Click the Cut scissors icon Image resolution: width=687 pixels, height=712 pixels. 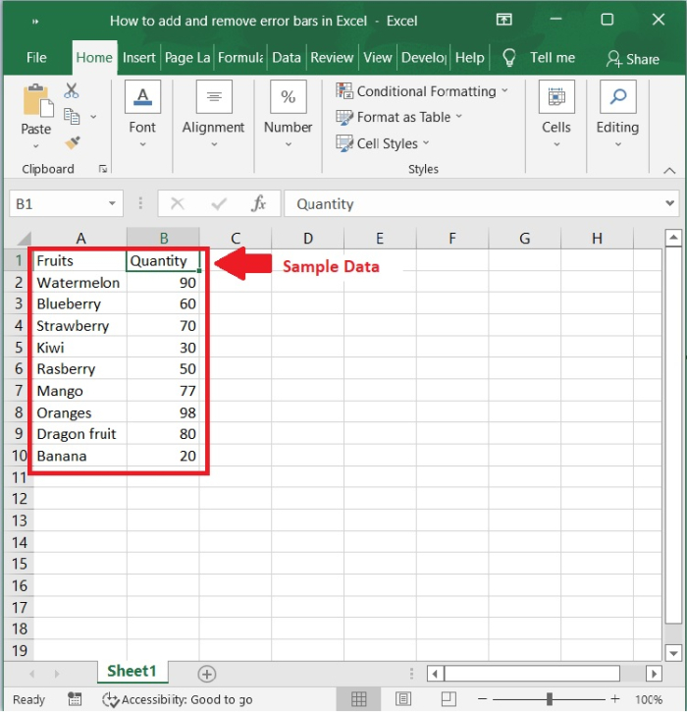click(72, 90)
